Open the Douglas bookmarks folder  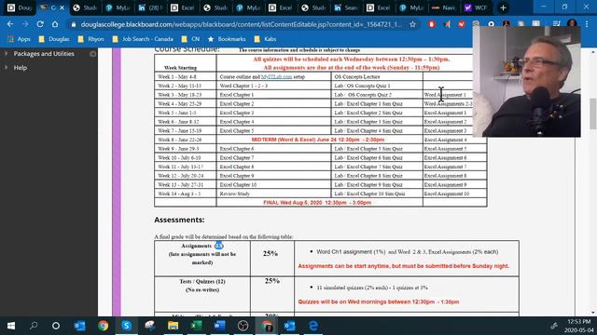pos(54,39)
